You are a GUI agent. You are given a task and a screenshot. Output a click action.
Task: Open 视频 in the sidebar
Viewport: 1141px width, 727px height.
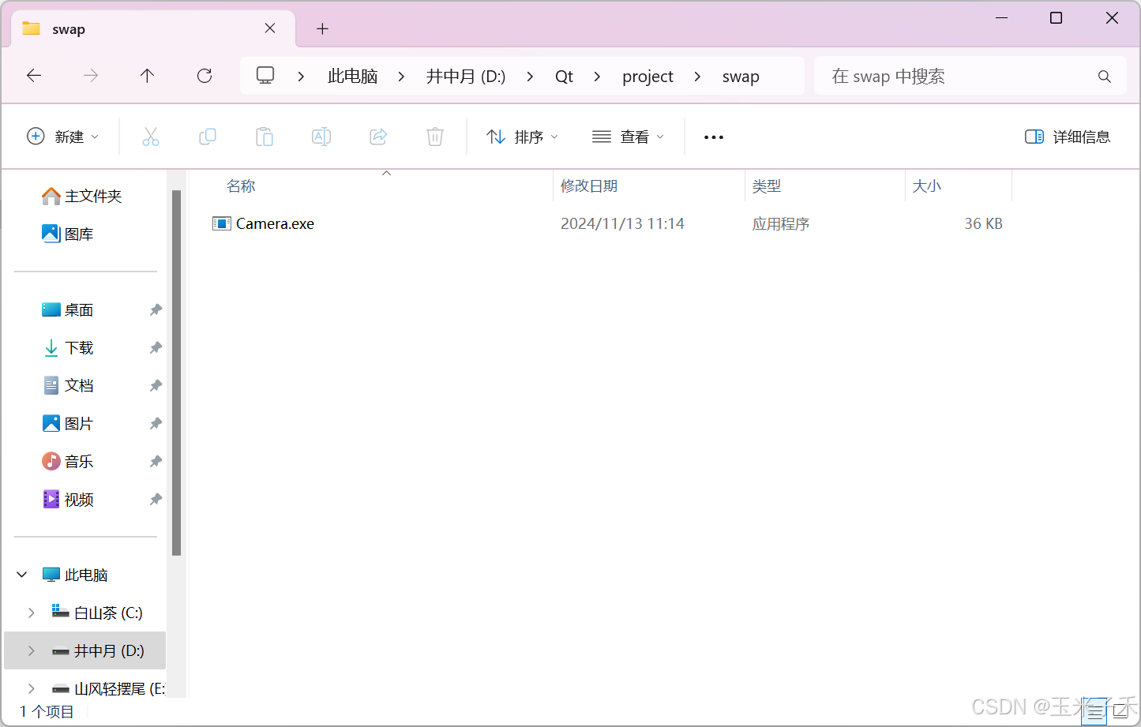(x=68, y=500)
